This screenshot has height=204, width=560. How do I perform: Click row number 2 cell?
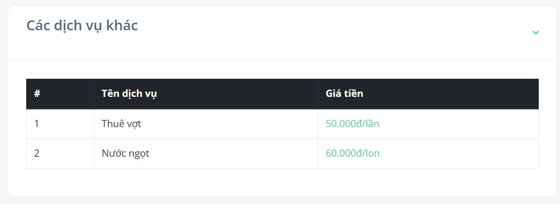tap(60, 153)
